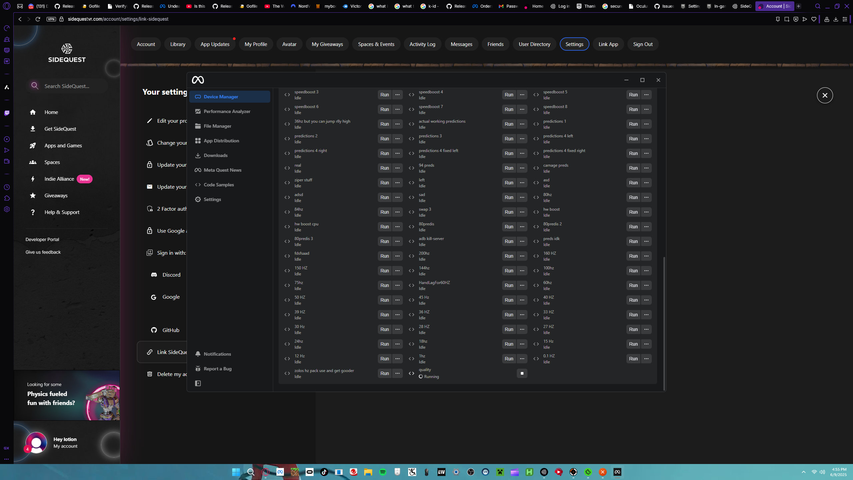Run the speedboost 3 script
This screenshot has width=853, height=480.
click(x=385, y=95)
